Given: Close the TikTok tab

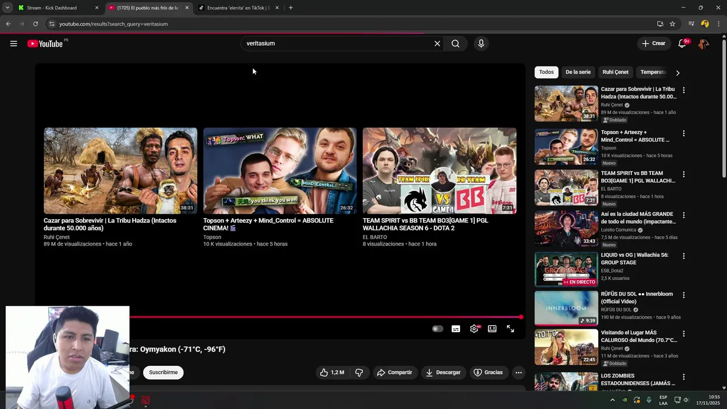Looking at the screenshot, I should click(x=277, y=8).
